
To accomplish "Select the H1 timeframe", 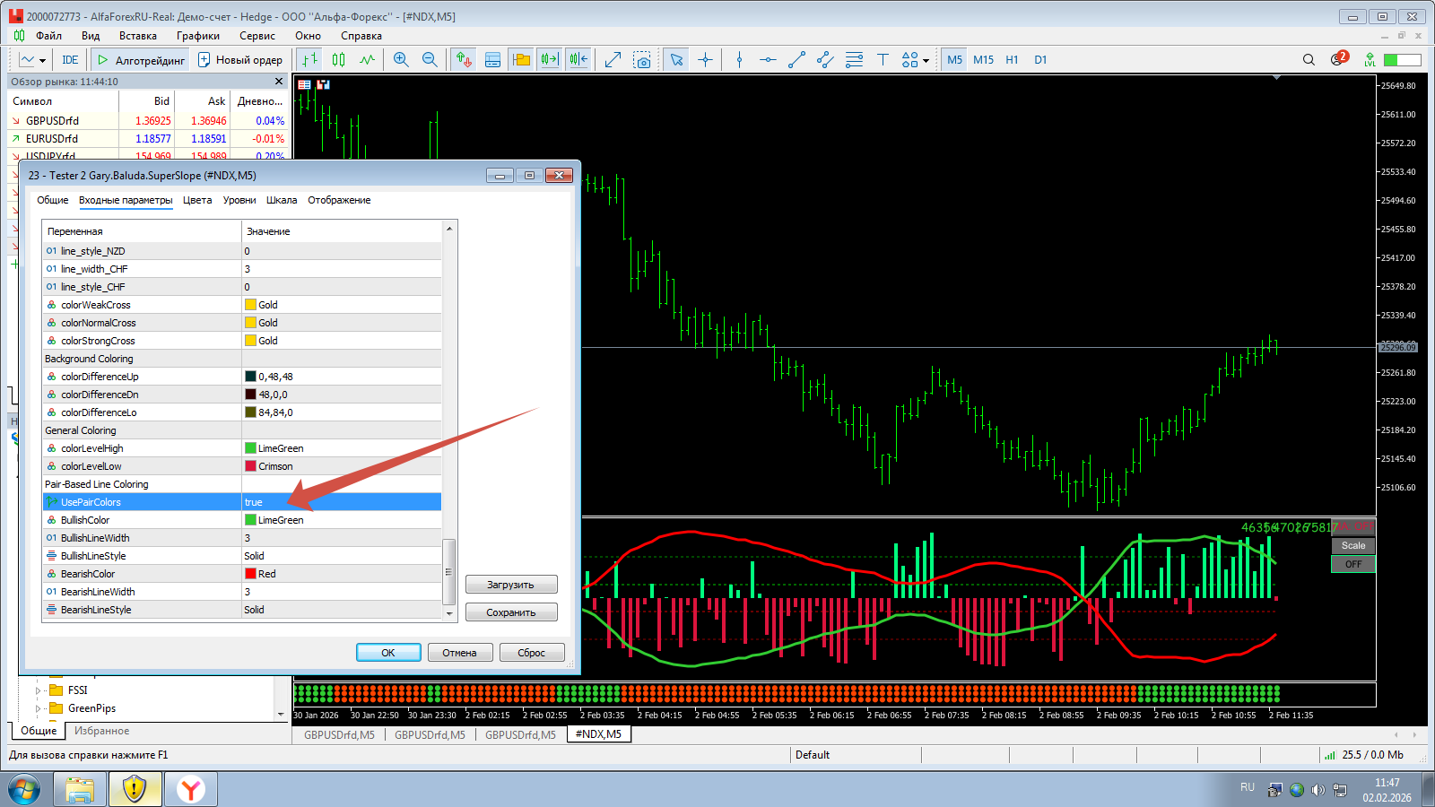I will point(1012,60).
